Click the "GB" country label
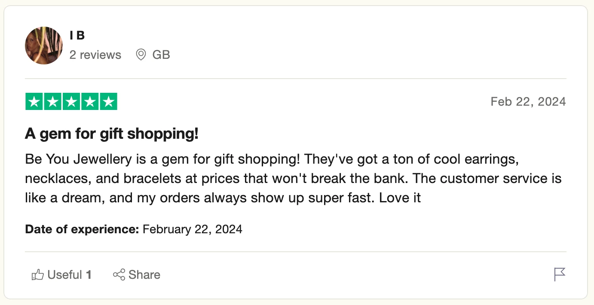 (161, 55)
